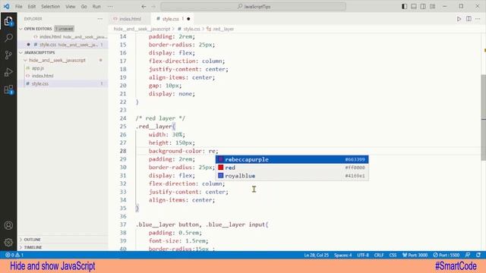
Task: Choose red color suggestion
Action: point(292,168)
